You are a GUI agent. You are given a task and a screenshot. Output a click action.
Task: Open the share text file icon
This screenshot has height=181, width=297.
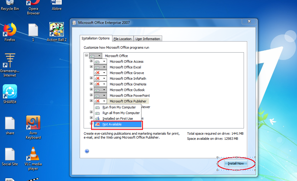pyautogui.click(x=10, y=126)
